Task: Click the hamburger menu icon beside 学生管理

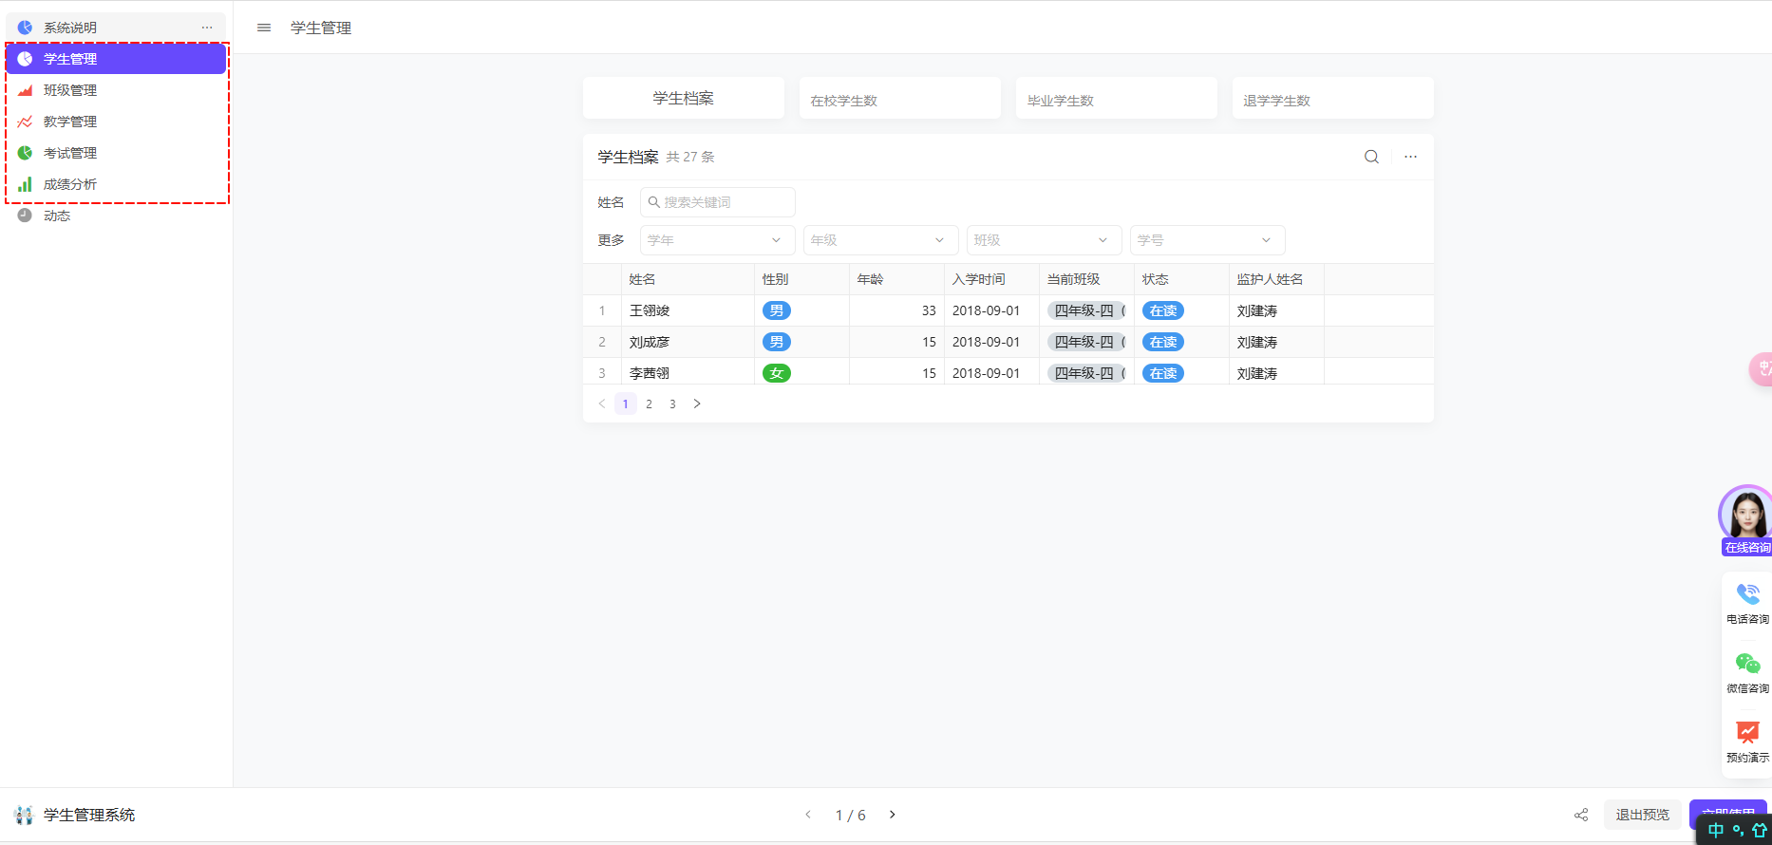Action: point(264,28)
